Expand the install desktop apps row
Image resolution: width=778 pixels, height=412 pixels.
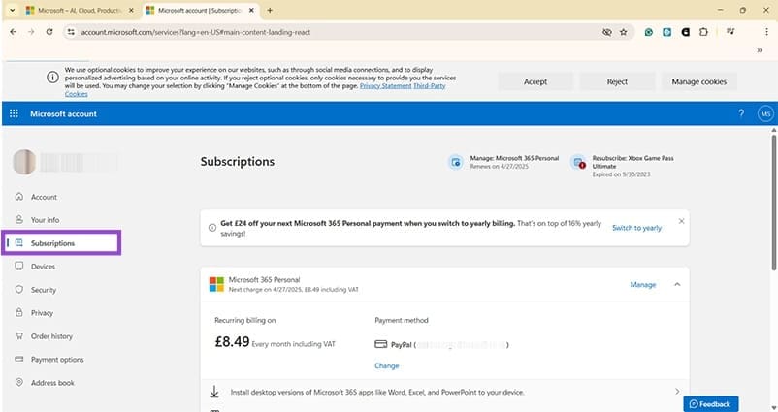click(676, 392)
